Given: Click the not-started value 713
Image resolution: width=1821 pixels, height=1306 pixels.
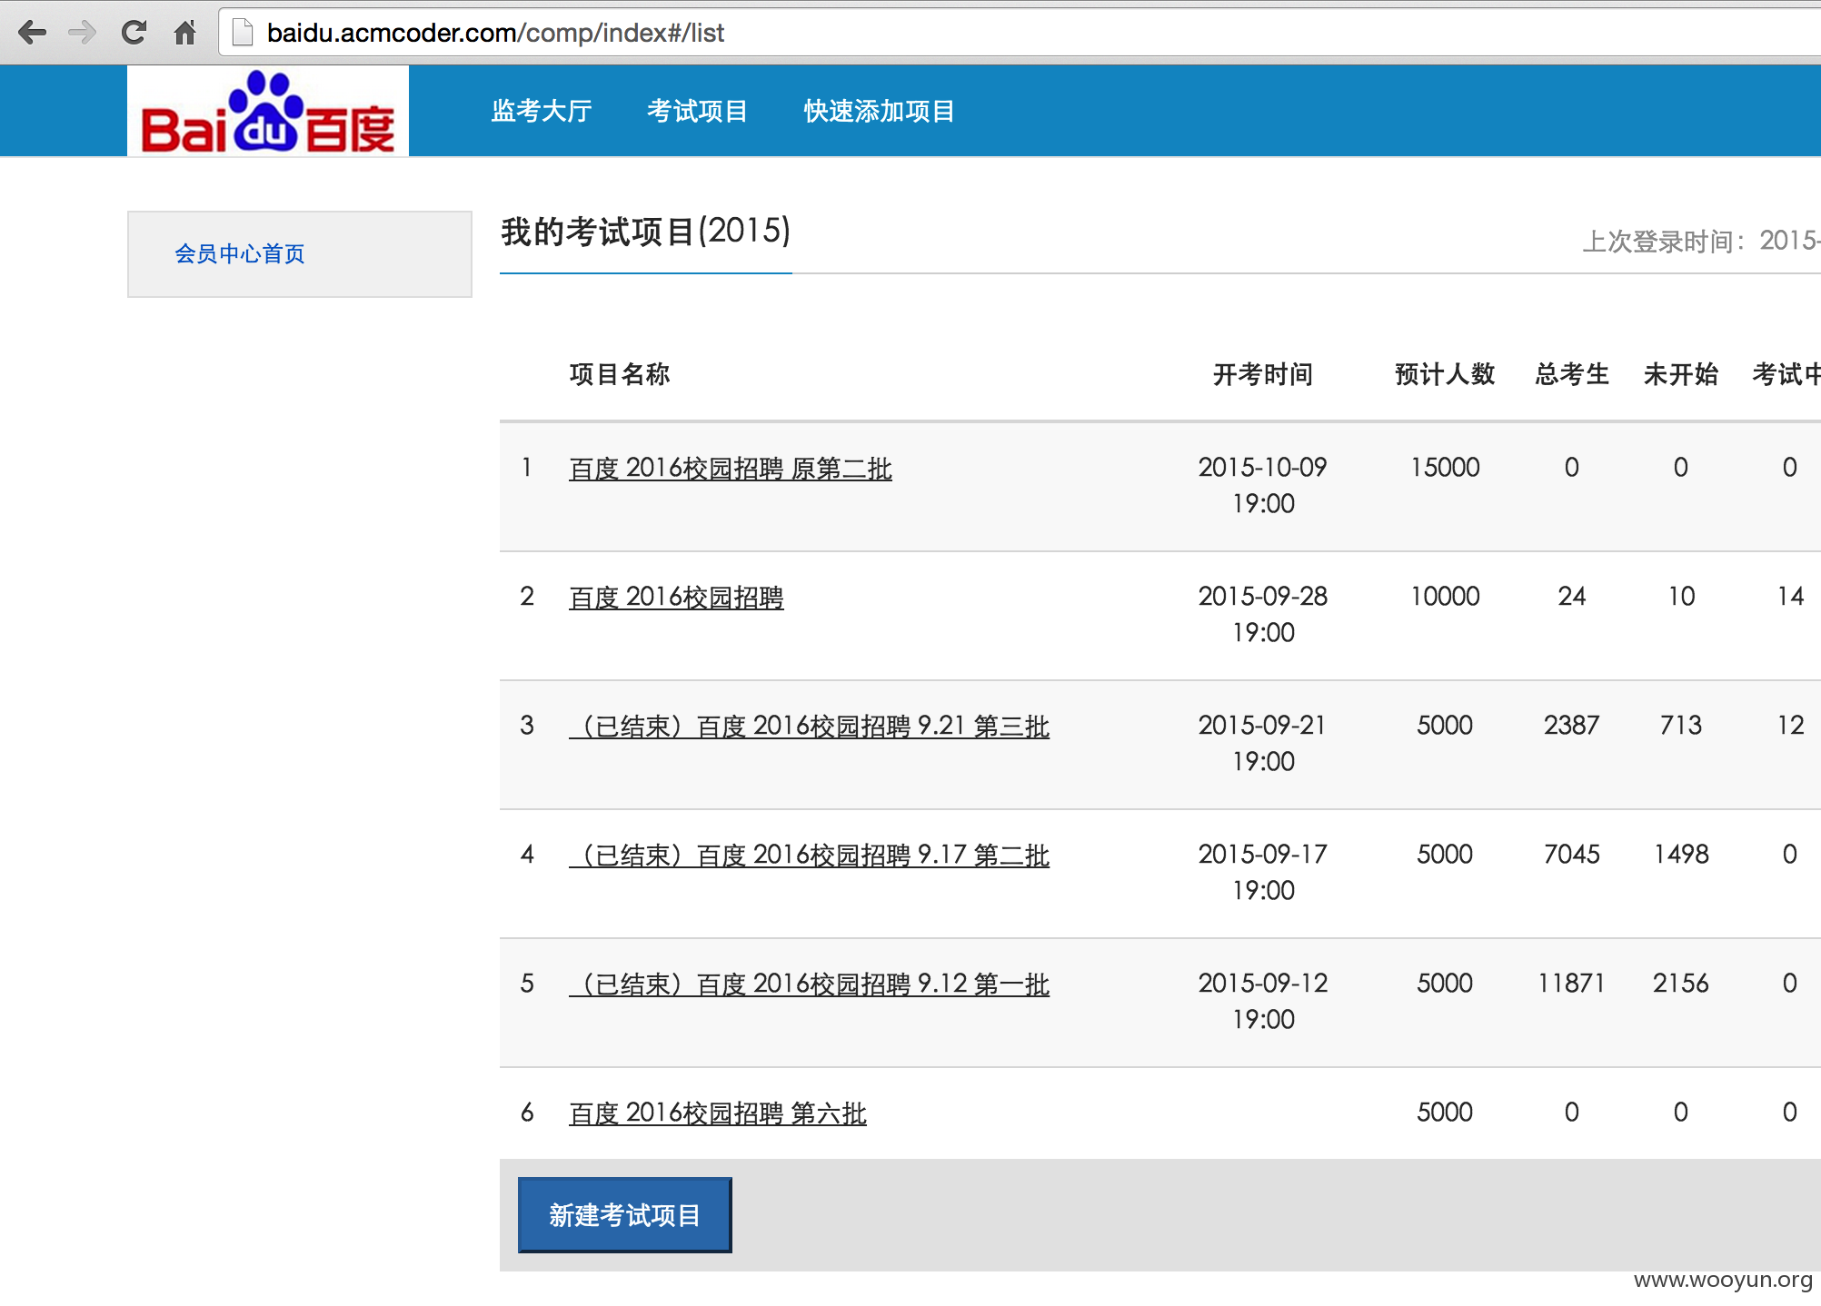Looking at the screenshot, I should [1681, 726].
